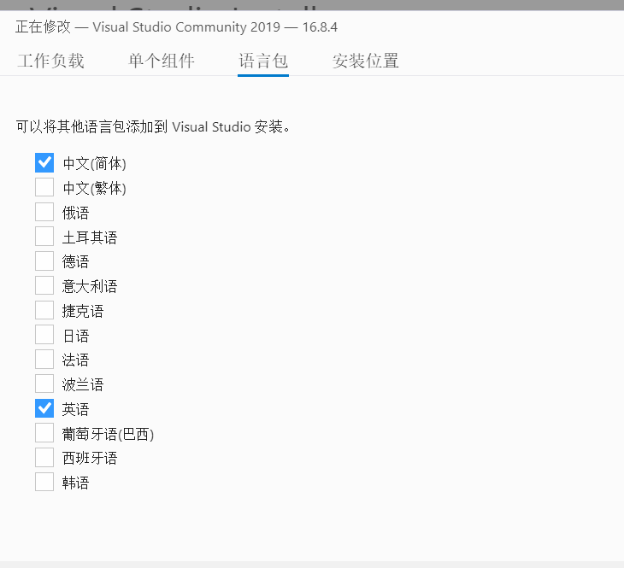Viewport: 624px width, 568px height.
Task: Check the 土耳其语 language checkbox
Action: (x=44, y=237)
